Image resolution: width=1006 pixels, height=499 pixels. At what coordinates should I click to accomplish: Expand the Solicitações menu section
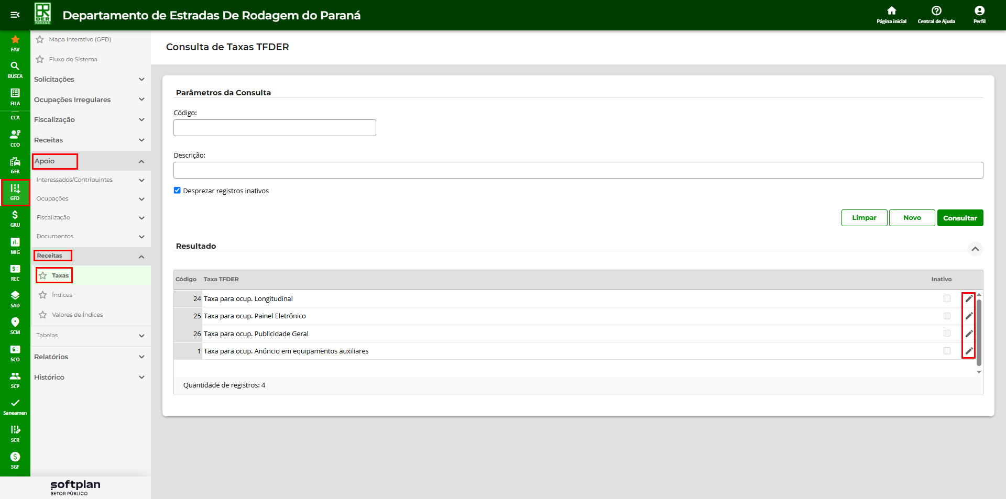pyautogui.click(x=89, y=80)
